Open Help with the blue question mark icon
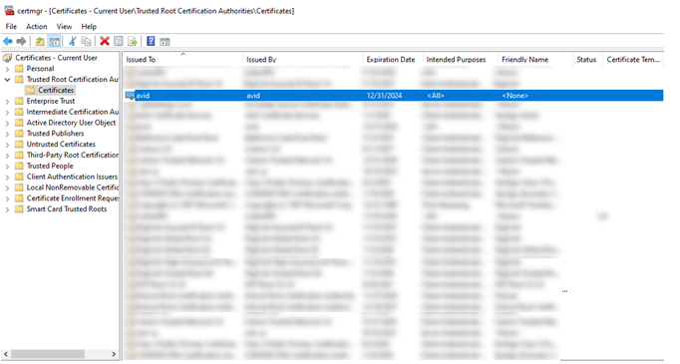 [x=151, y=42]
